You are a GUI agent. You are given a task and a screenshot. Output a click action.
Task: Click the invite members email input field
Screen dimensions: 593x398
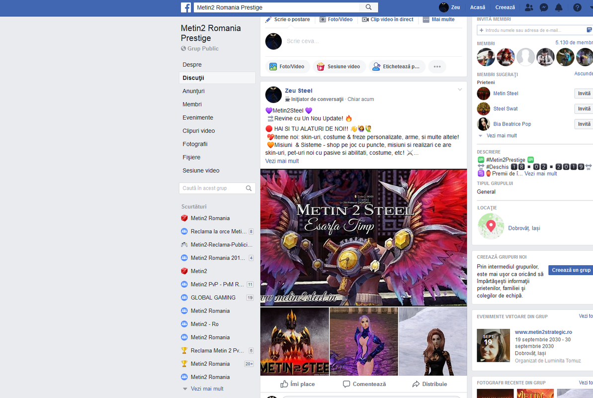coord(531,30)
